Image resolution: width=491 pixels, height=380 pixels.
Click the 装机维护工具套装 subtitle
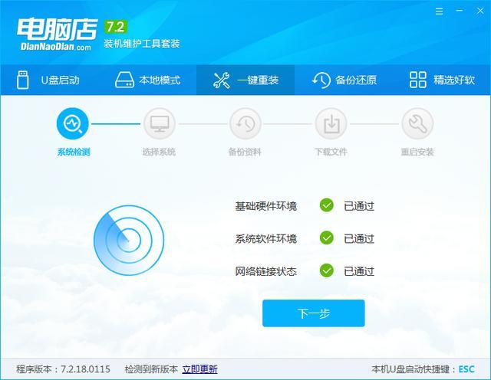[x=142, y=44]
